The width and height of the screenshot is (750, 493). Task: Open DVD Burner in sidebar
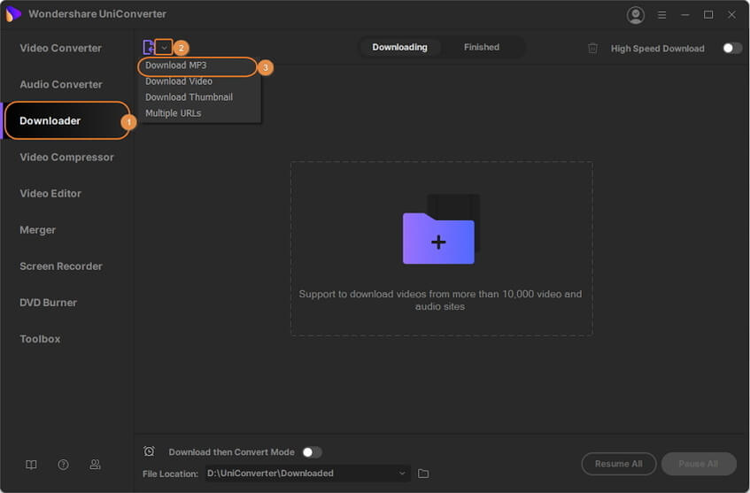(x=48, y=303)
